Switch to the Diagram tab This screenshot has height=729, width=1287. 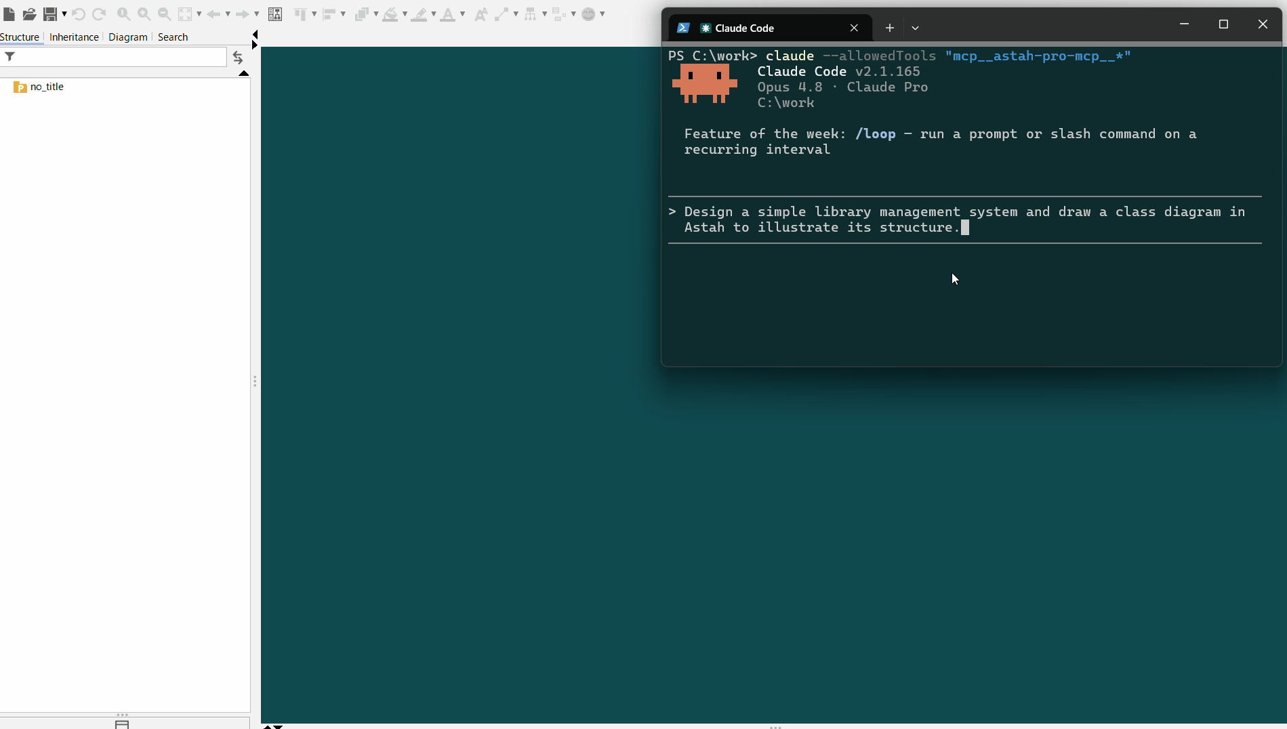[x=127, y=37]
